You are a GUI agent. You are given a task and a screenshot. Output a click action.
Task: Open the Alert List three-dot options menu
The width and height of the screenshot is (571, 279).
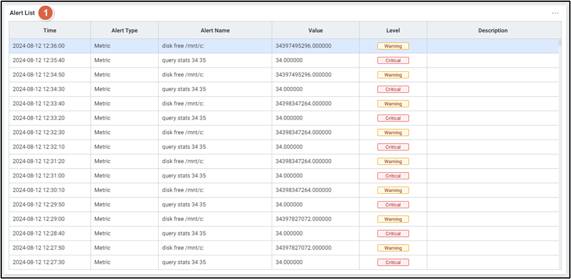[x=555, y=13]
